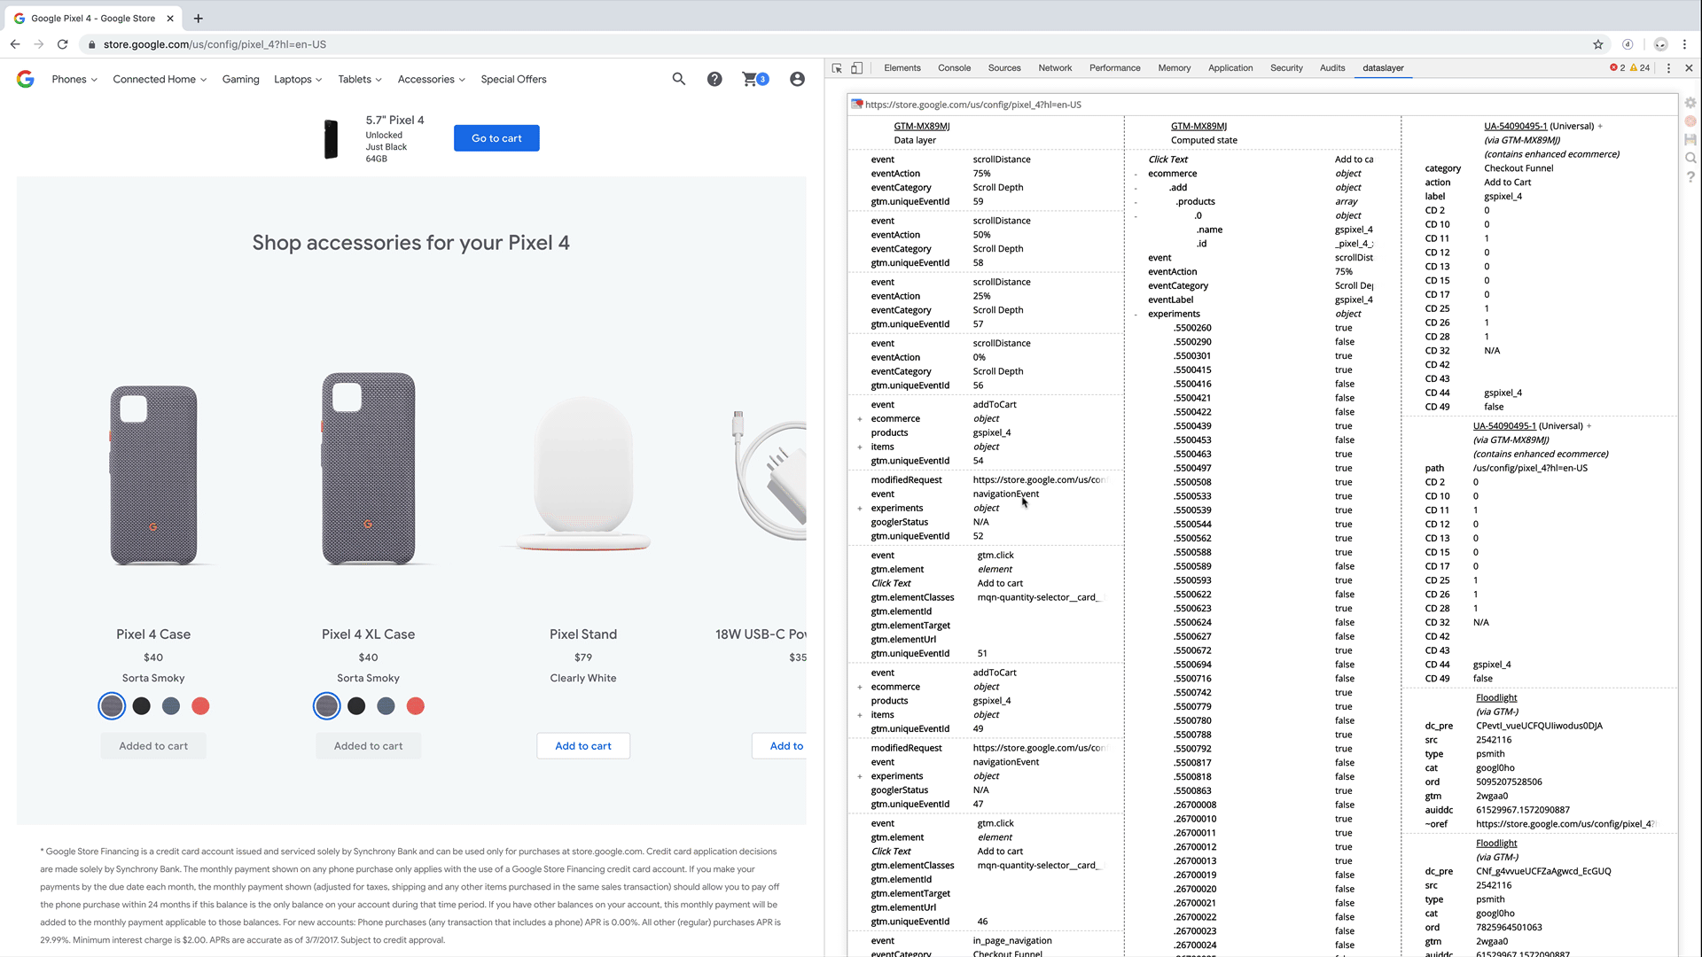The height and width of the screenshot is (957, 1702).
Task: Open the Laptops dropdown menu
Action: coord(298,80)
